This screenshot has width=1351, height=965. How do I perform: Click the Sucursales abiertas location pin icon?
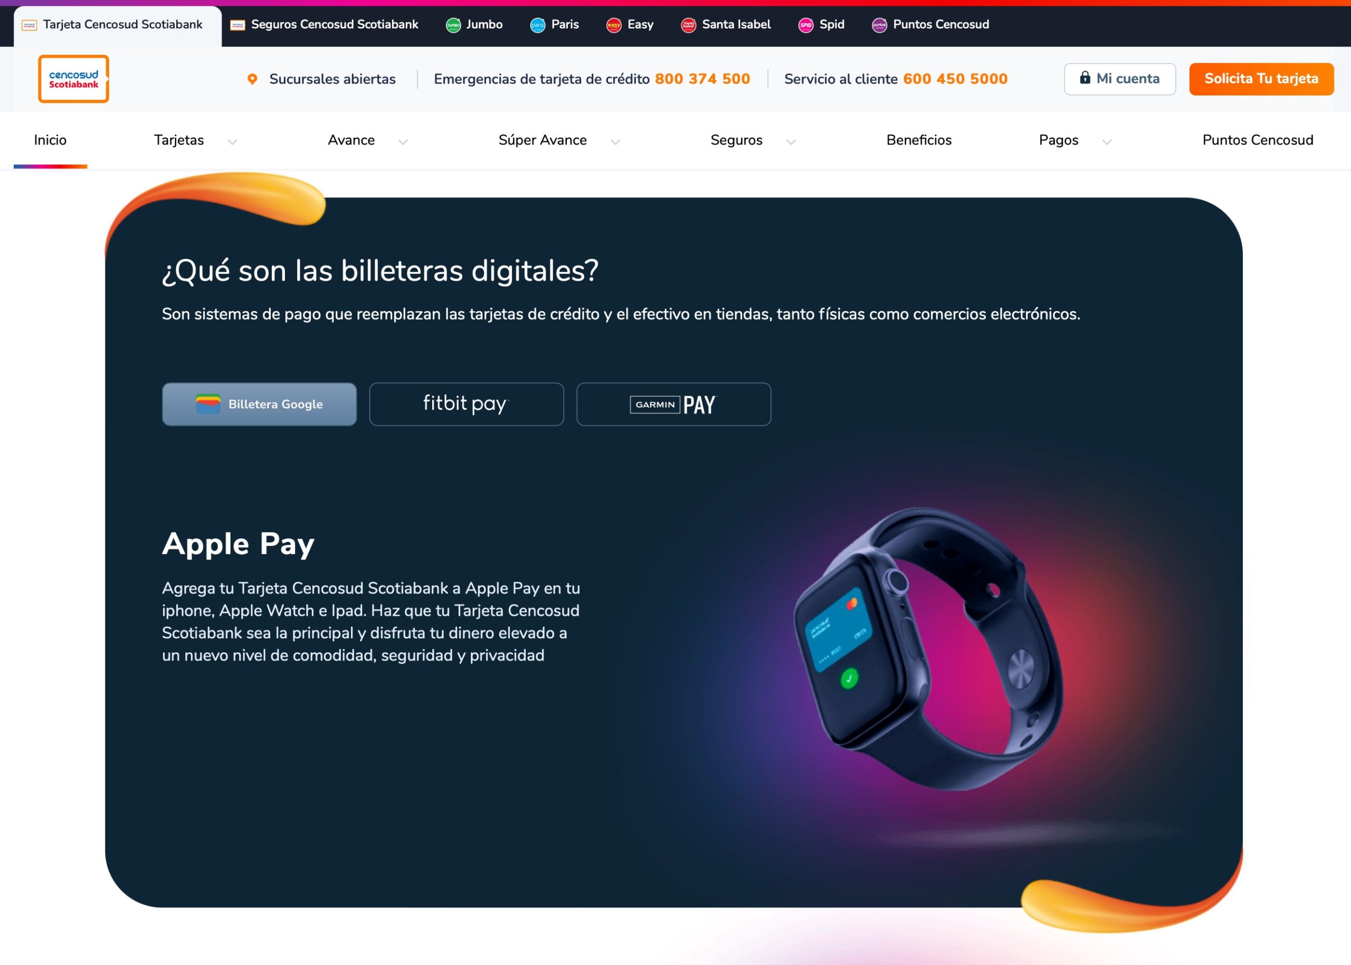[x=252, y=79]
